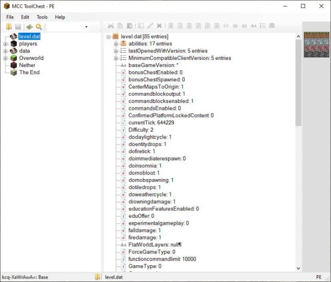Open the Tools menu

point(42,17)
